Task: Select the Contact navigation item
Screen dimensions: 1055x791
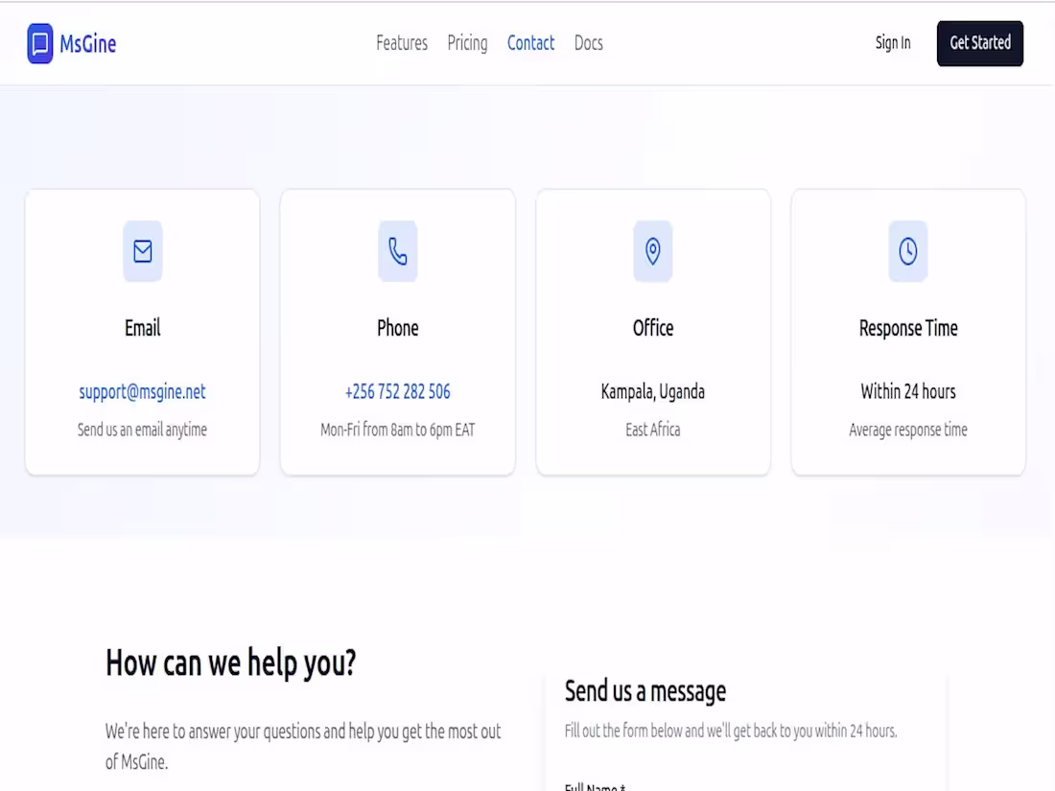Action: [530, 43]
